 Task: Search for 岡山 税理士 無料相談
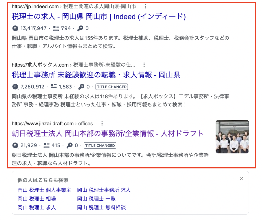(101, 207)
